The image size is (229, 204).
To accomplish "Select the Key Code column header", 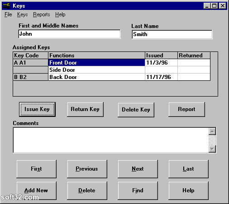I will coord(30,56).
